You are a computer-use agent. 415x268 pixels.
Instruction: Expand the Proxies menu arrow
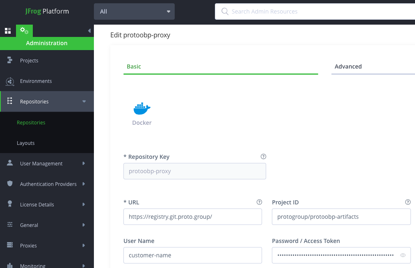(84, 245)
